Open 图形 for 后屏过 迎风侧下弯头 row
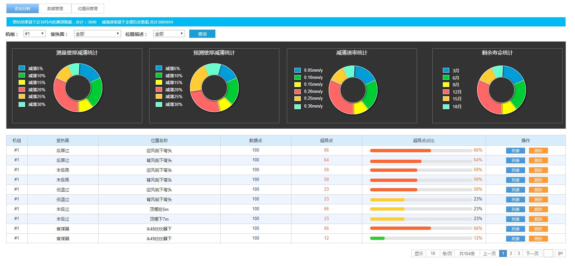Viewport: 575px width, 266px height. pos(538,151)
